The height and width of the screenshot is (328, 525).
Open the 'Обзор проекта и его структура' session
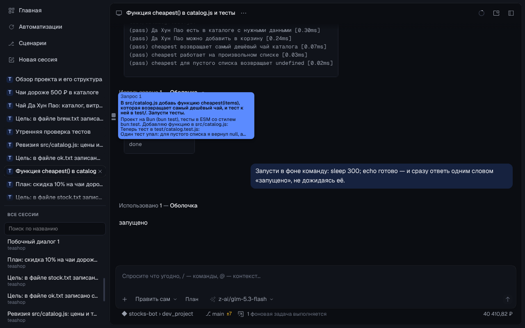(55, 79)
